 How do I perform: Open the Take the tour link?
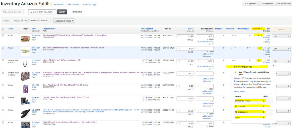click(73, 5)
